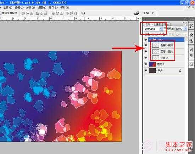The height and width of the screenshot is (154, 195).
Task: Open the 工作区 workspace dropdown
Action: (x=148, y=13)
